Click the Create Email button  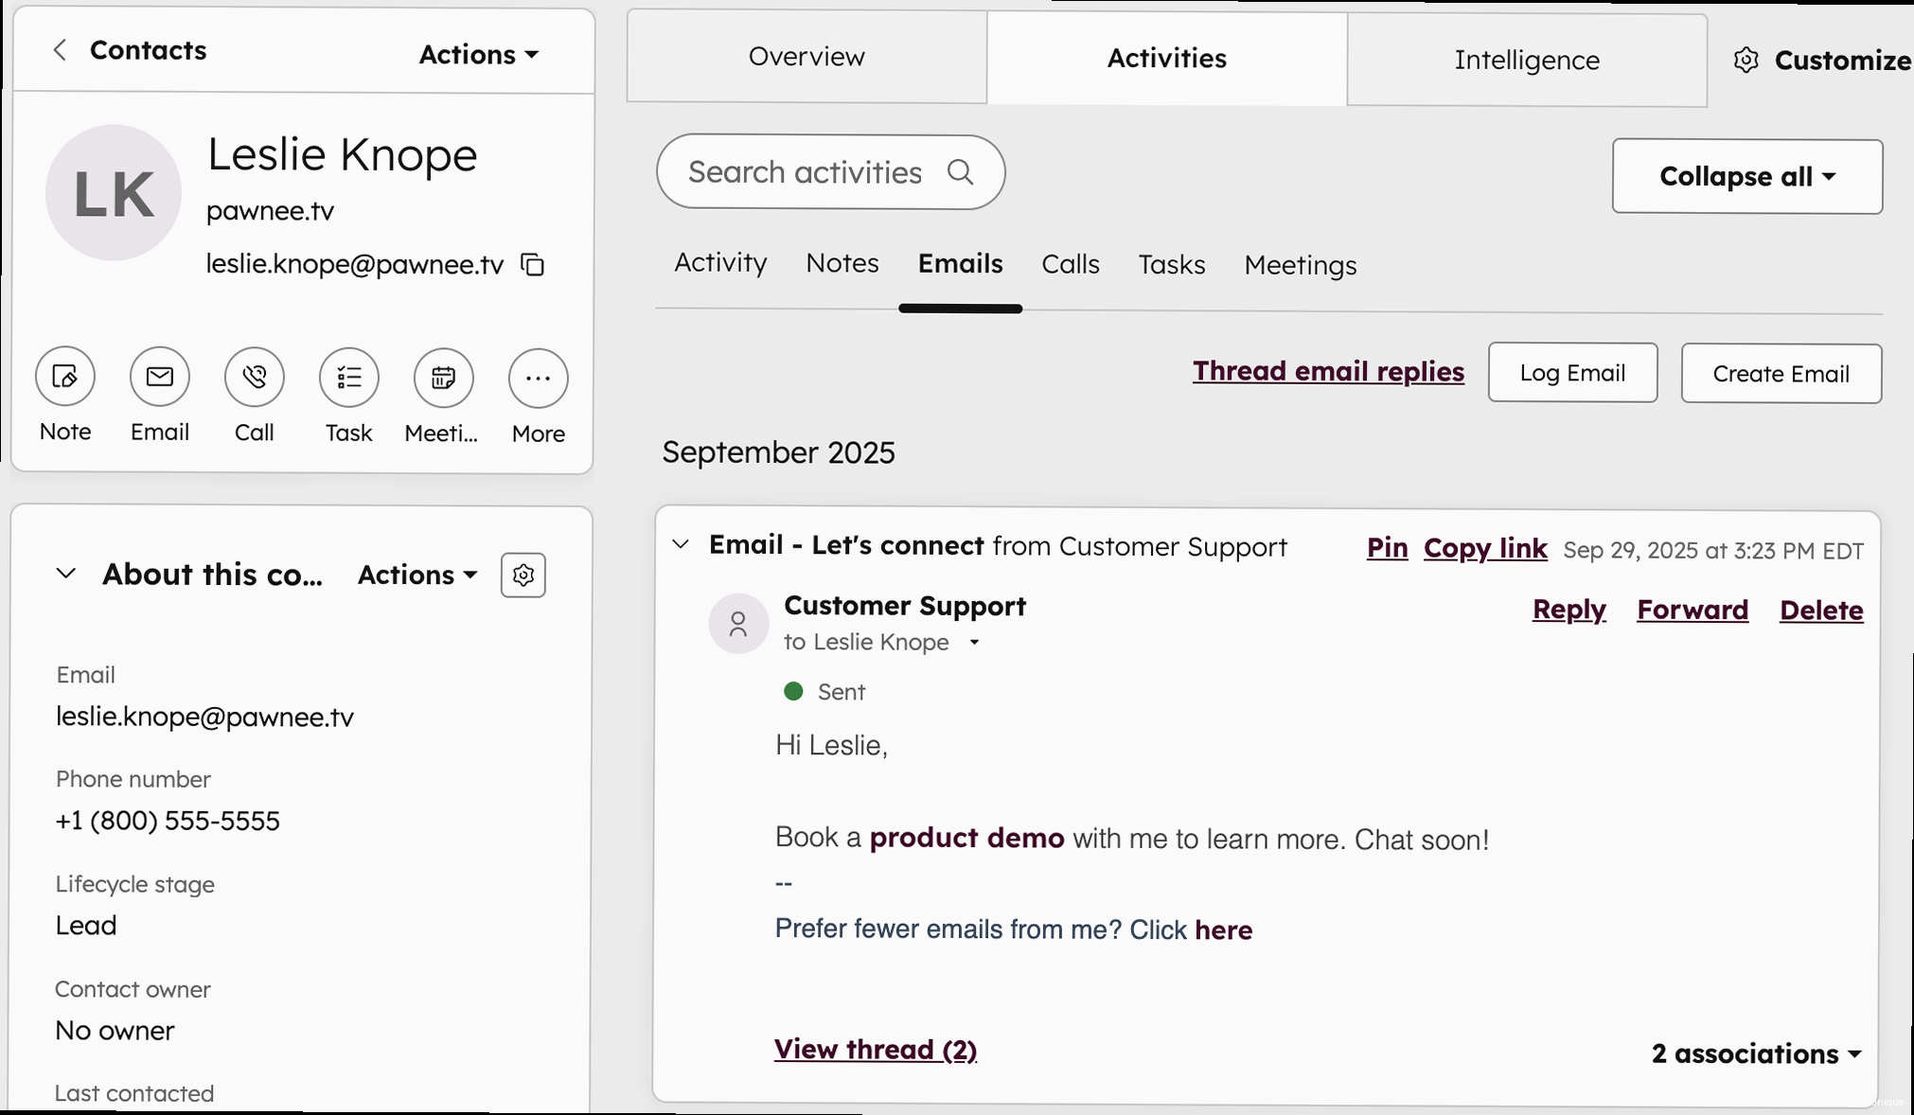click(1781, 374)
